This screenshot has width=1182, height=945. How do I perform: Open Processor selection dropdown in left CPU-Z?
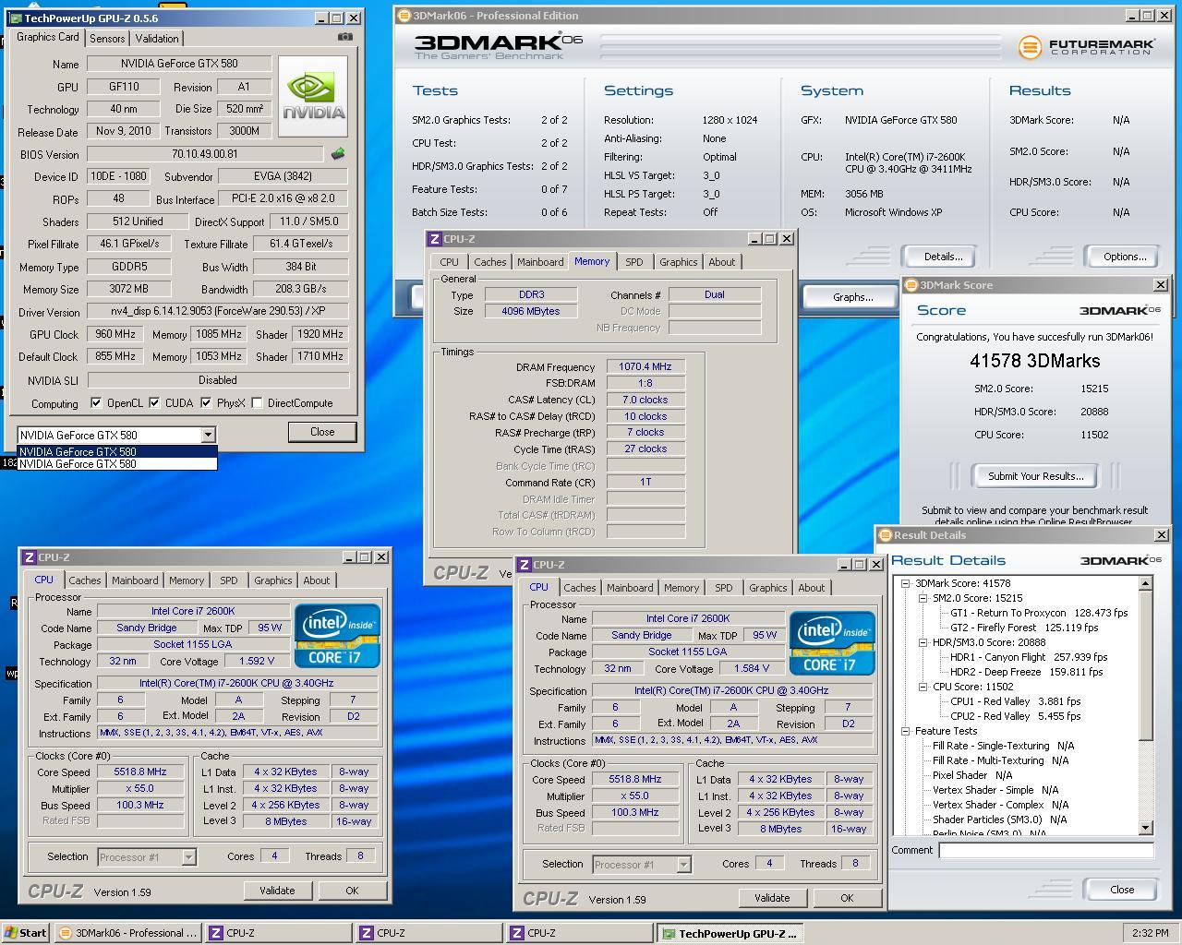[x=188, y=857]
